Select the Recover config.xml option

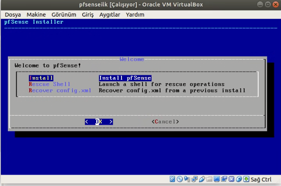pyautogui.click(x=60, y=91)
